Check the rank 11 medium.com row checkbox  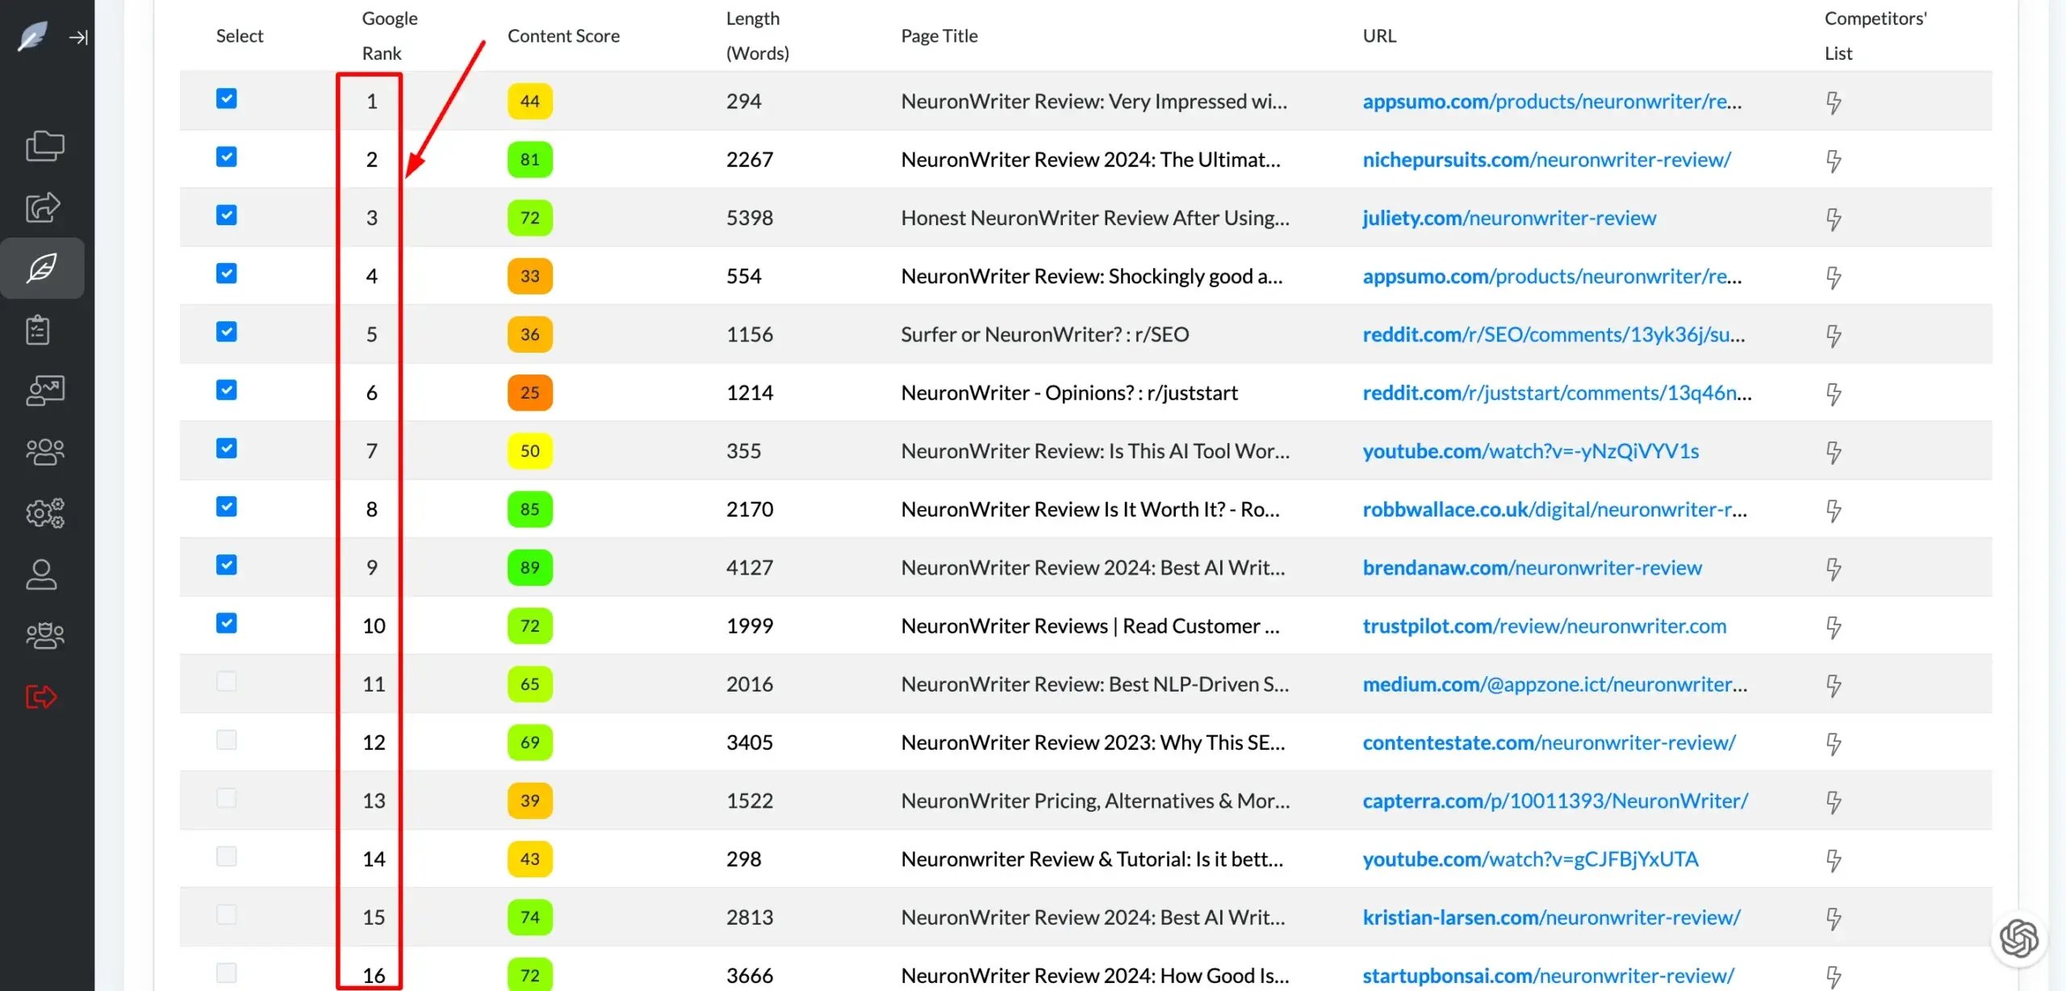(227, 682)
